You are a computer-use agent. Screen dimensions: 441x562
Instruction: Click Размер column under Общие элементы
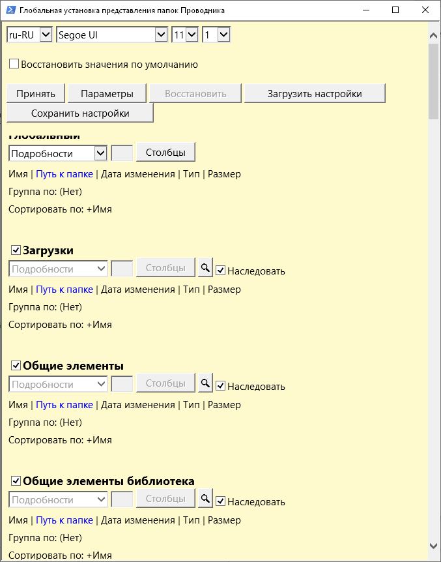point(224,405)
